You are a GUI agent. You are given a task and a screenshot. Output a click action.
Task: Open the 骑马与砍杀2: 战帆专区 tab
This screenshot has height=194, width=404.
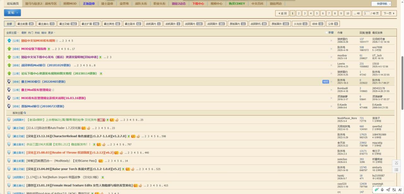tap(41, 4)
